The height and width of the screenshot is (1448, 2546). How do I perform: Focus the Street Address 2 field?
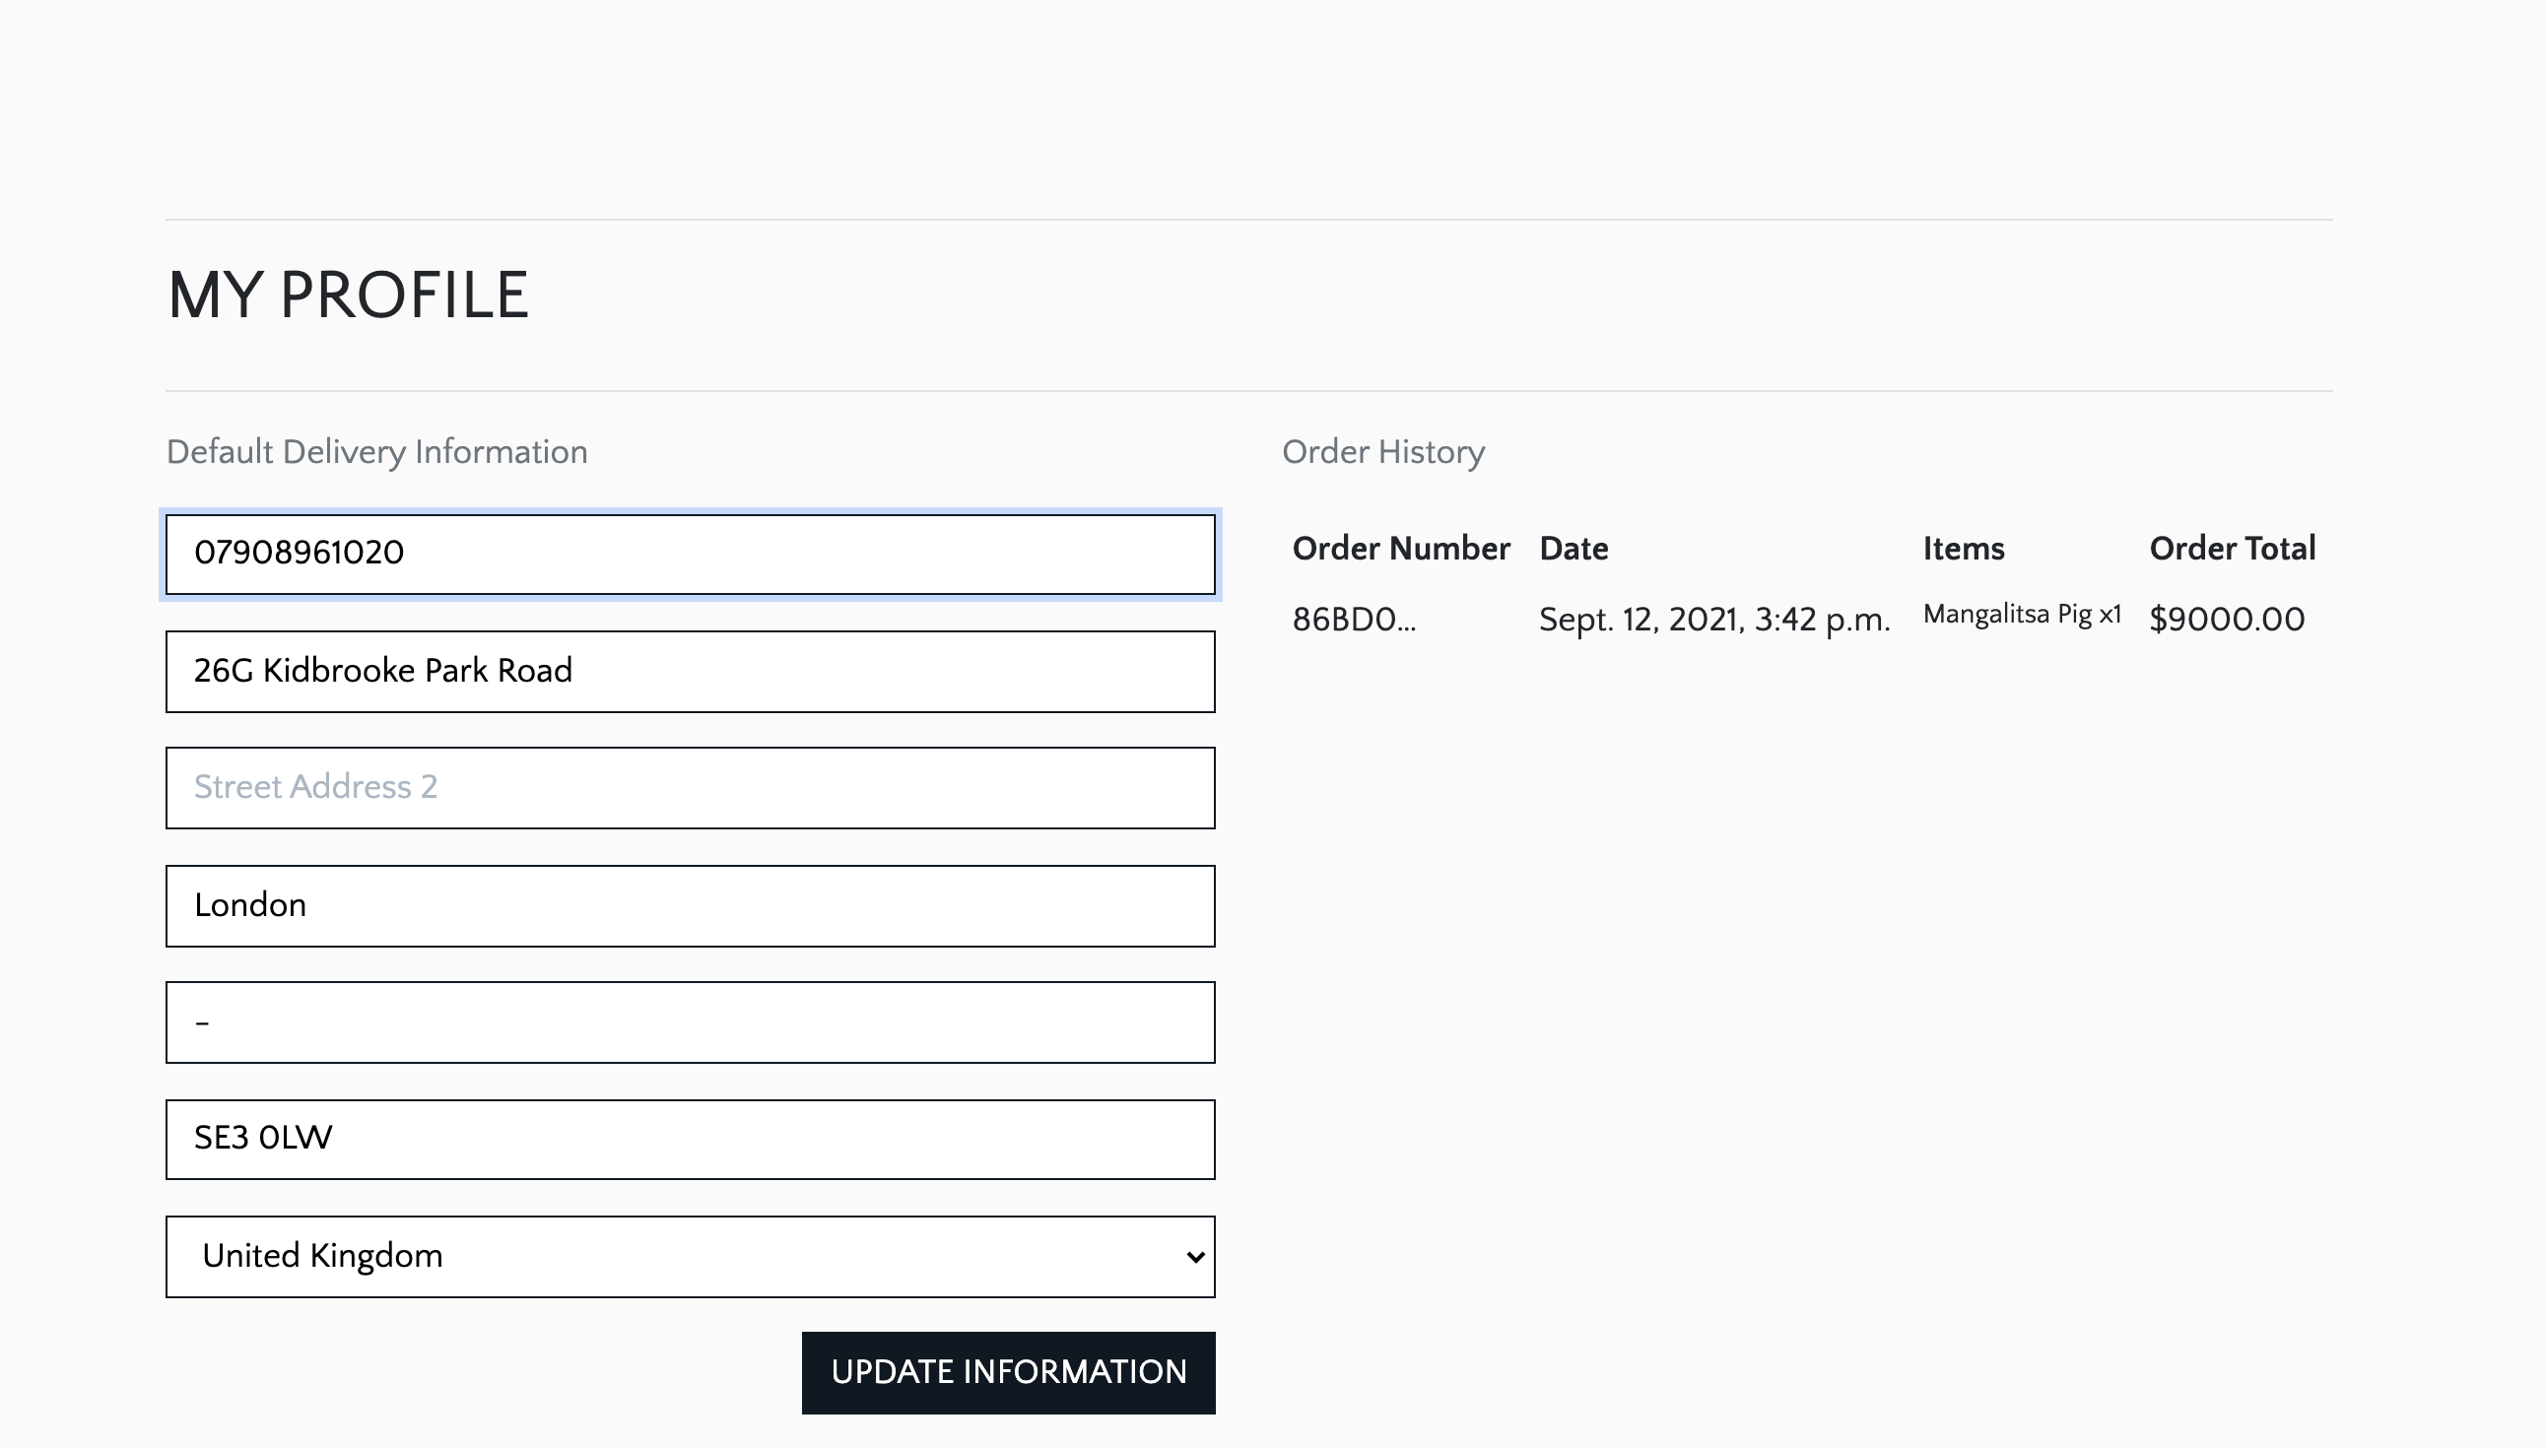tap(689, 788)
